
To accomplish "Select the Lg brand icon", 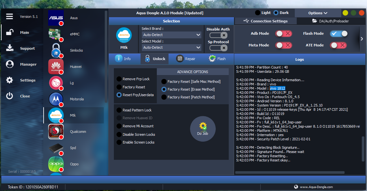I will [x=56, y=83].
